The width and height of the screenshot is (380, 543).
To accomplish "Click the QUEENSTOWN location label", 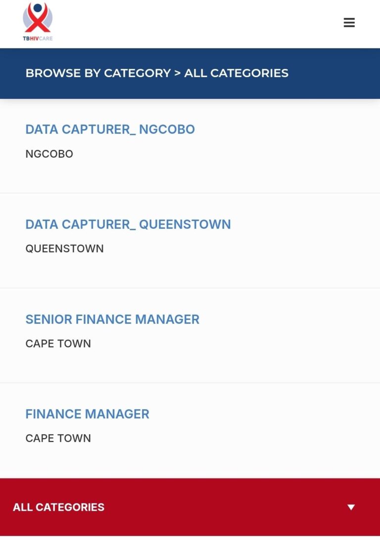I will [x=64, y=248].
